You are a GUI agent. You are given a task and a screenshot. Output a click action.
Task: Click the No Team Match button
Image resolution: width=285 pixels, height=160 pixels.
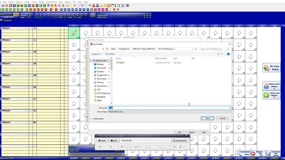(x=271, y=68)
